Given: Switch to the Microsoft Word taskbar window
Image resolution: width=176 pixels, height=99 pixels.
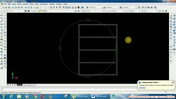Looking at the screenshot, I should coord(100,97).
